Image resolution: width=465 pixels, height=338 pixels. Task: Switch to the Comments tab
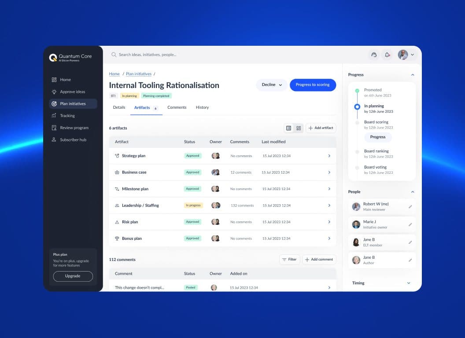click(x=177, y=107)
